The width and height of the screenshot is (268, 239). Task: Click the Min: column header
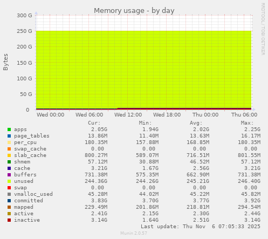click(x=145, y=123)
